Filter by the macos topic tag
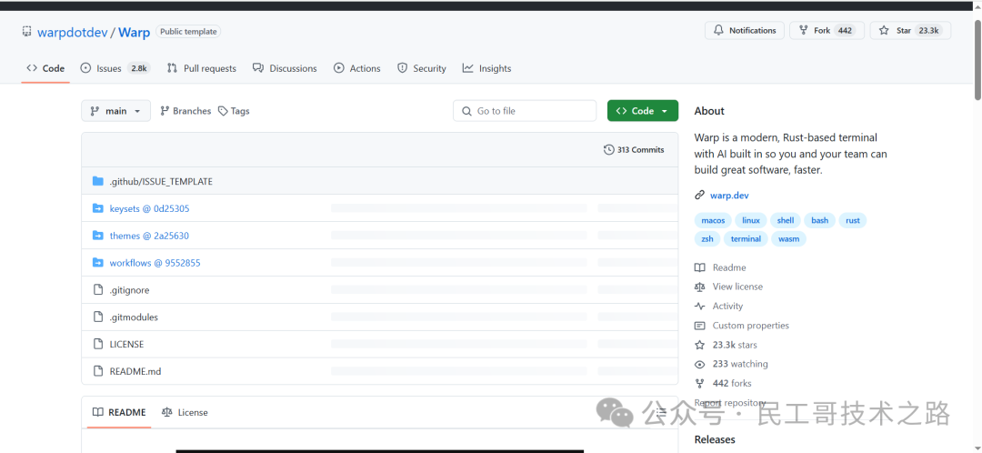 (713, 220)
